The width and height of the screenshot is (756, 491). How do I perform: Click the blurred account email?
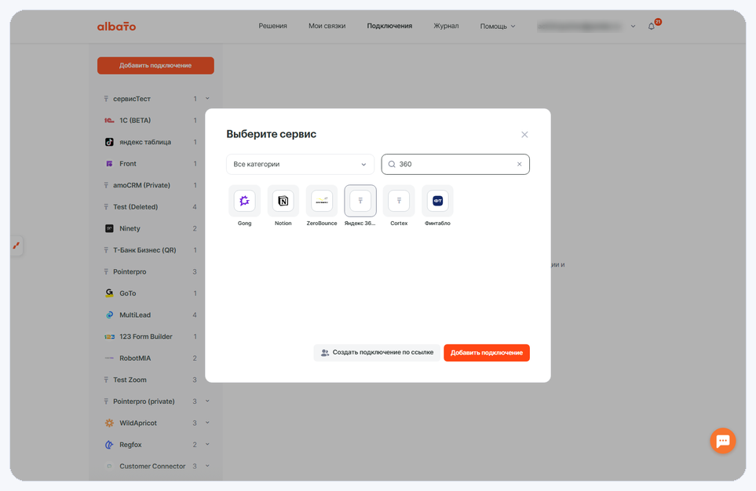(579, 27)
